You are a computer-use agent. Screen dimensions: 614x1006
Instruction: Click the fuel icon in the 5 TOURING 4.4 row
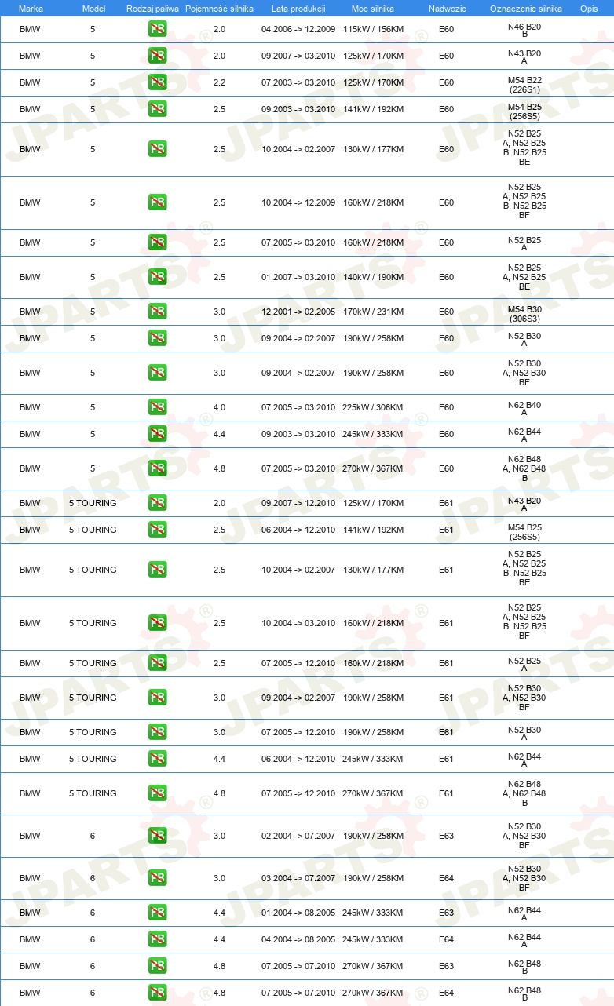coord(157,759)
